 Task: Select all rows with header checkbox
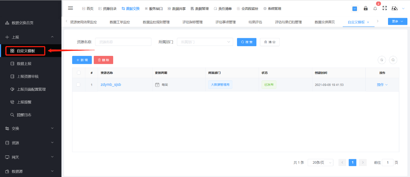coord(79,73)
